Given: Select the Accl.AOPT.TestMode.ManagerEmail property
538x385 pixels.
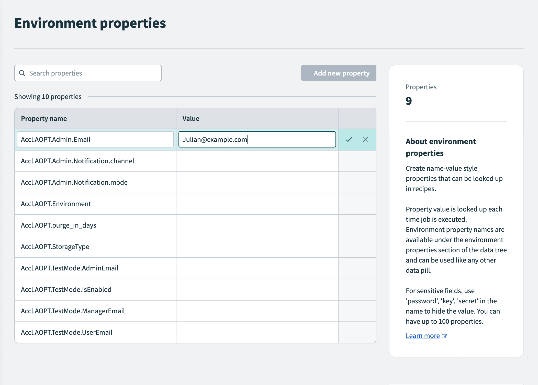Looking at the screenshot, I should pos(73,311).
